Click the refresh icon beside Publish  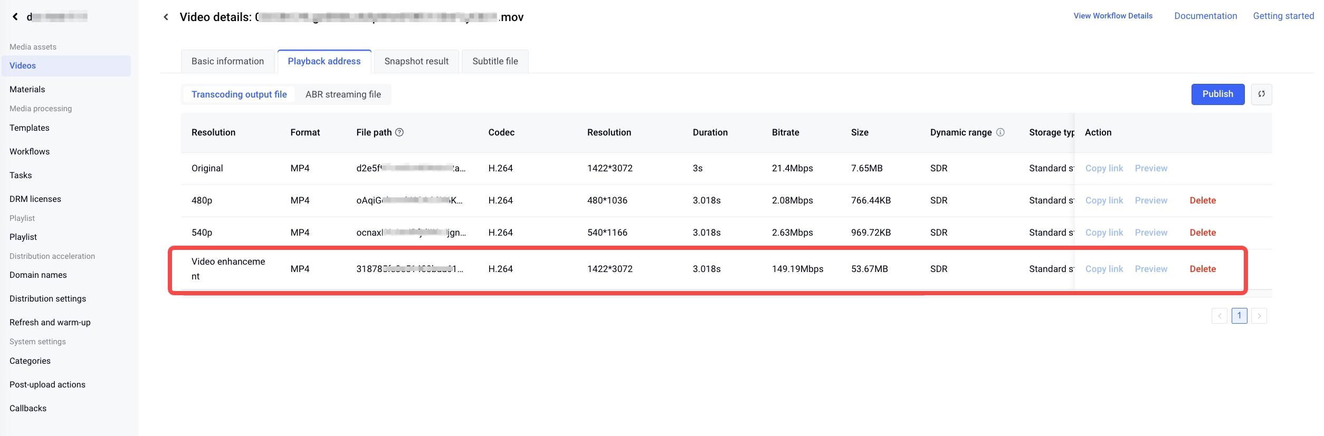[x=1261, y=94]
